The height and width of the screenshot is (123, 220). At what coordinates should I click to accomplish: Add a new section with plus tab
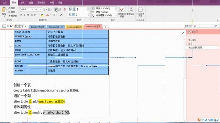(106, 27)
